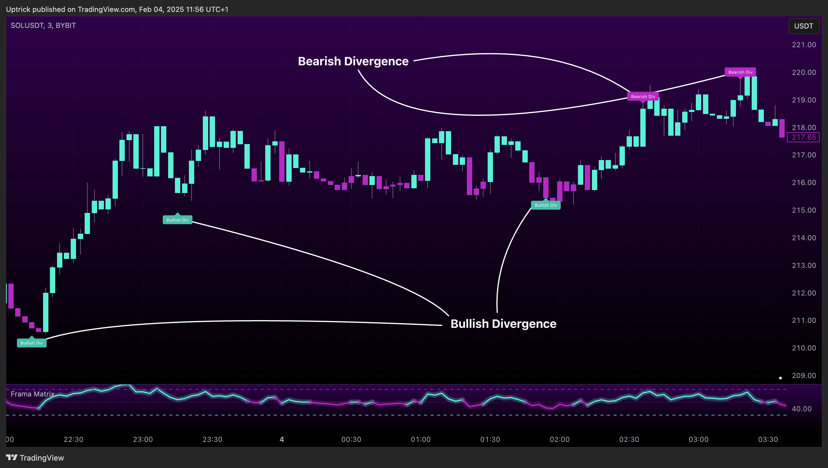Click the Bullish Div label near 210.00
828x468 pixels.
[x=31, y=343]
